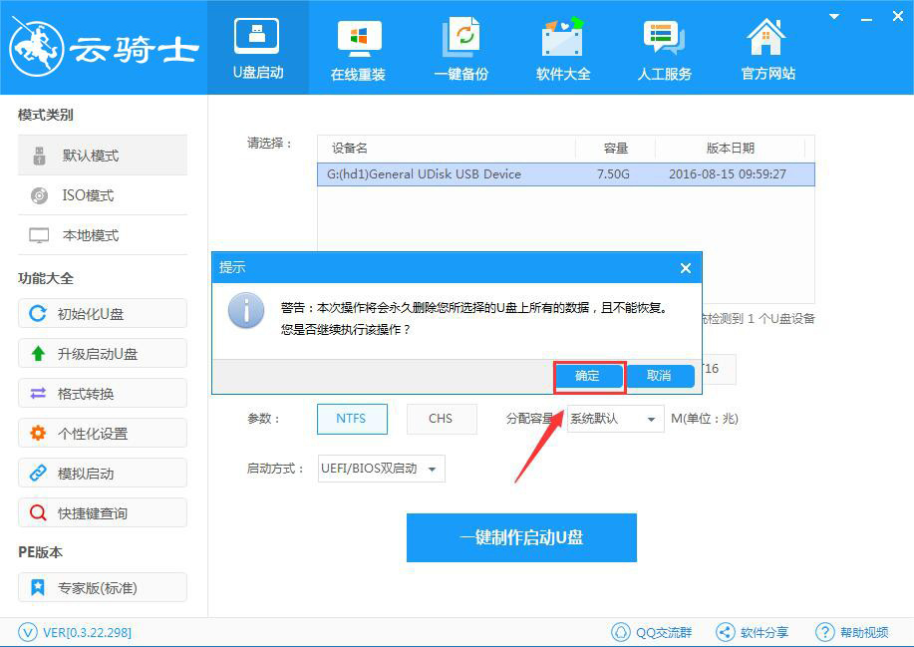Click the magnifier icon of 快捷键查询
Image resolution: width=914 pixels, height=647 pixels.
[38, 513]
